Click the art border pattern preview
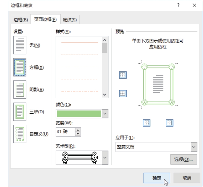 [x=80, y=158]
